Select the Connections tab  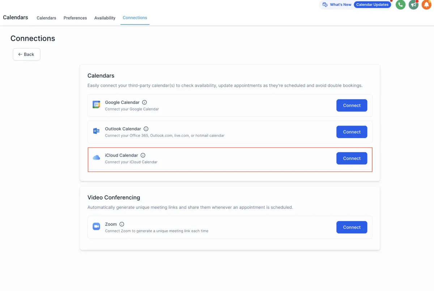135,18
